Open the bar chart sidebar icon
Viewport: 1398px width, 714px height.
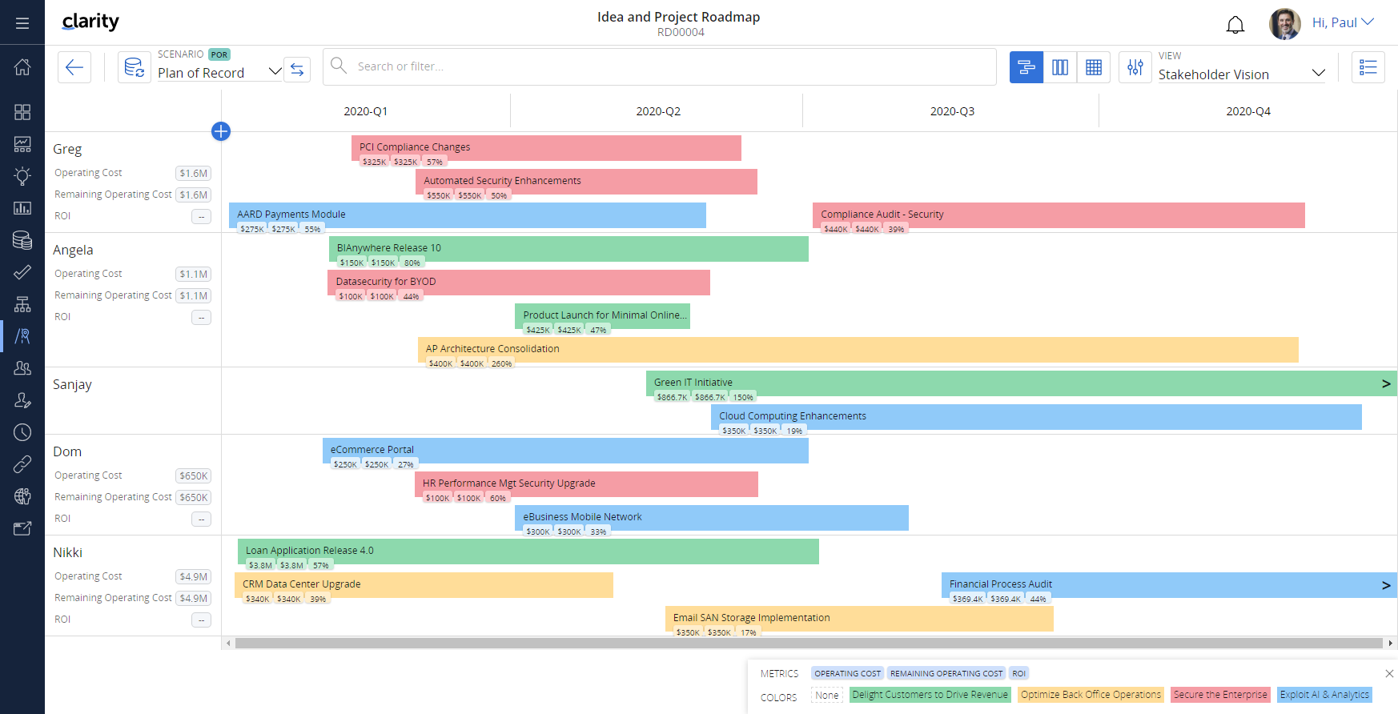tap(22, 208)
